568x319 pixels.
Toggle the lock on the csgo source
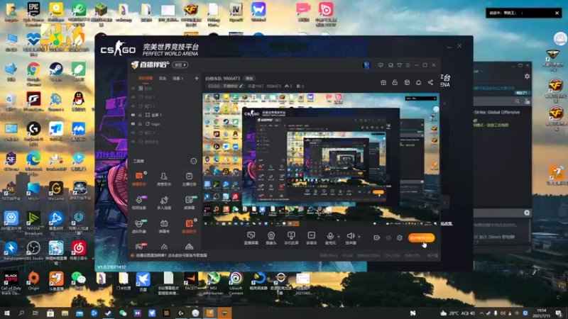[140, 123]
